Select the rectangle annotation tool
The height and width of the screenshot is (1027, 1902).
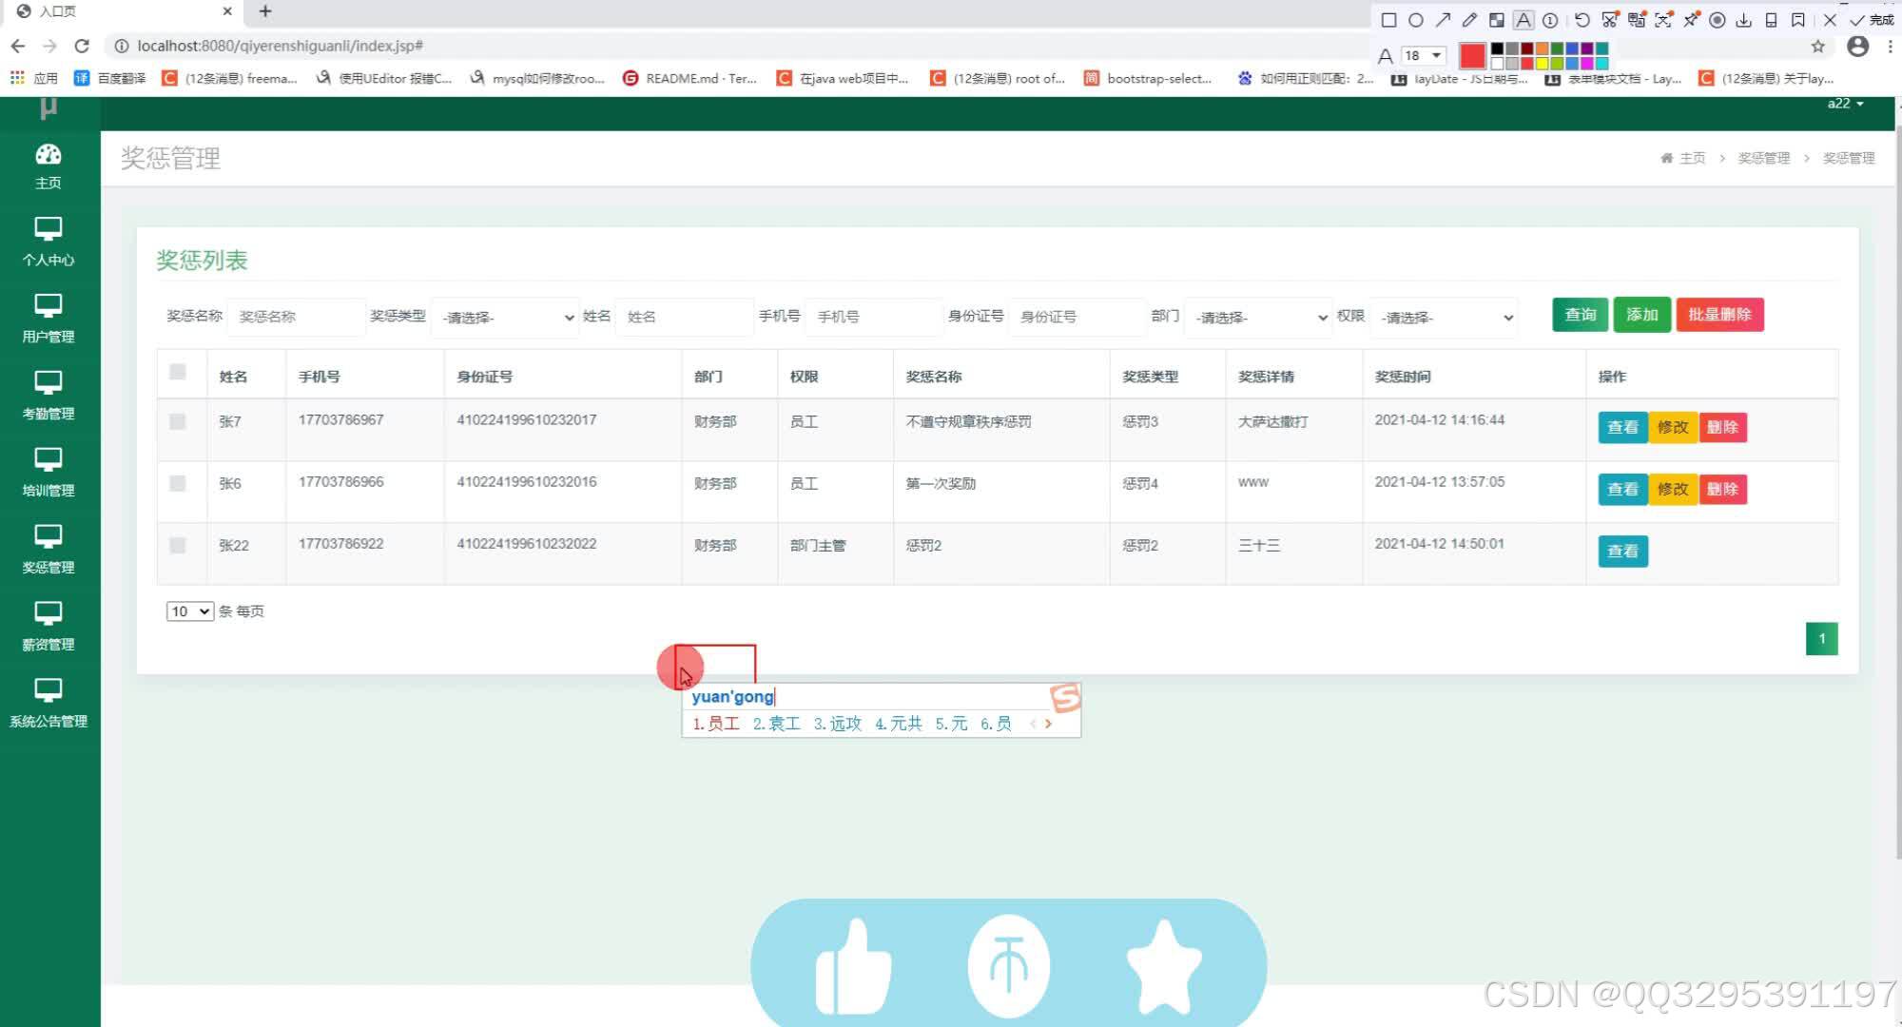tap(1388, 20)
